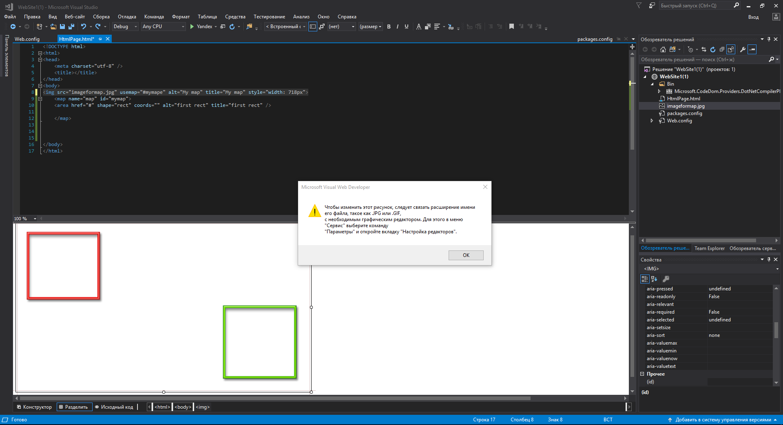Viewport: 783px width, 425px height.
Task: Select the <body> breadcrumb tag
Action: pos(183,407)
